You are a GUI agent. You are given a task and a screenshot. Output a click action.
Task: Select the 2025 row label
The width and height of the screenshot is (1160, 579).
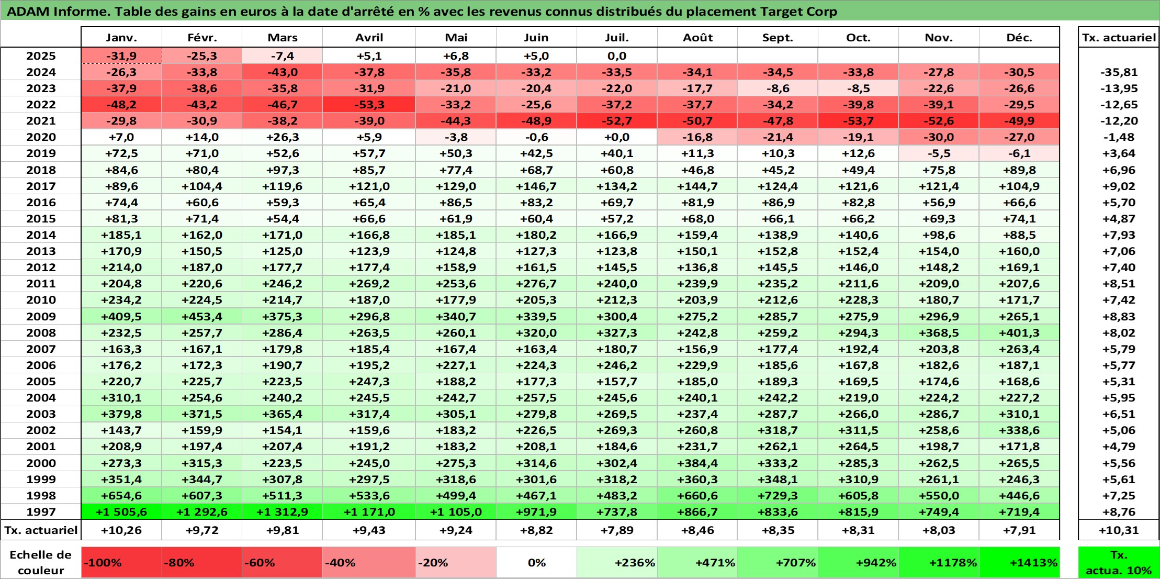point(41,55)
